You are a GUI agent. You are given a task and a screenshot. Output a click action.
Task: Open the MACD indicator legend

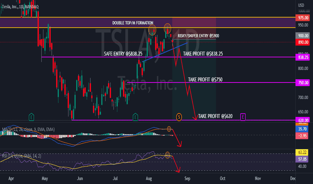point(28,129)
